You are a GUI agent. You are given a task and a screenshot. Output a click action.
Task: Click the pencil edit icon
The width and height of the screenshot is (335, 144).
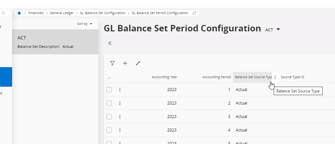[x=138, y=63]
